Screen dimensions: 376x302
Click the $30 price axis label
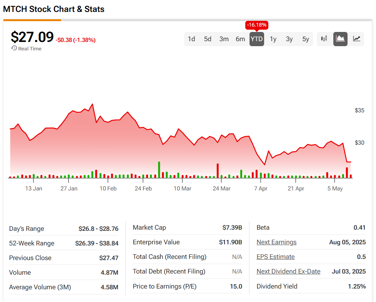[x=359, y=143]
